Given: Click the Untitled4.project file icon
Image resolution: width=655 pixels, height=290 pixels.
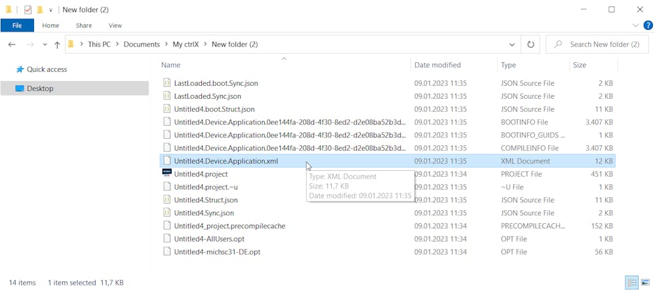Looking at the screenshot, I should [167, 173].
